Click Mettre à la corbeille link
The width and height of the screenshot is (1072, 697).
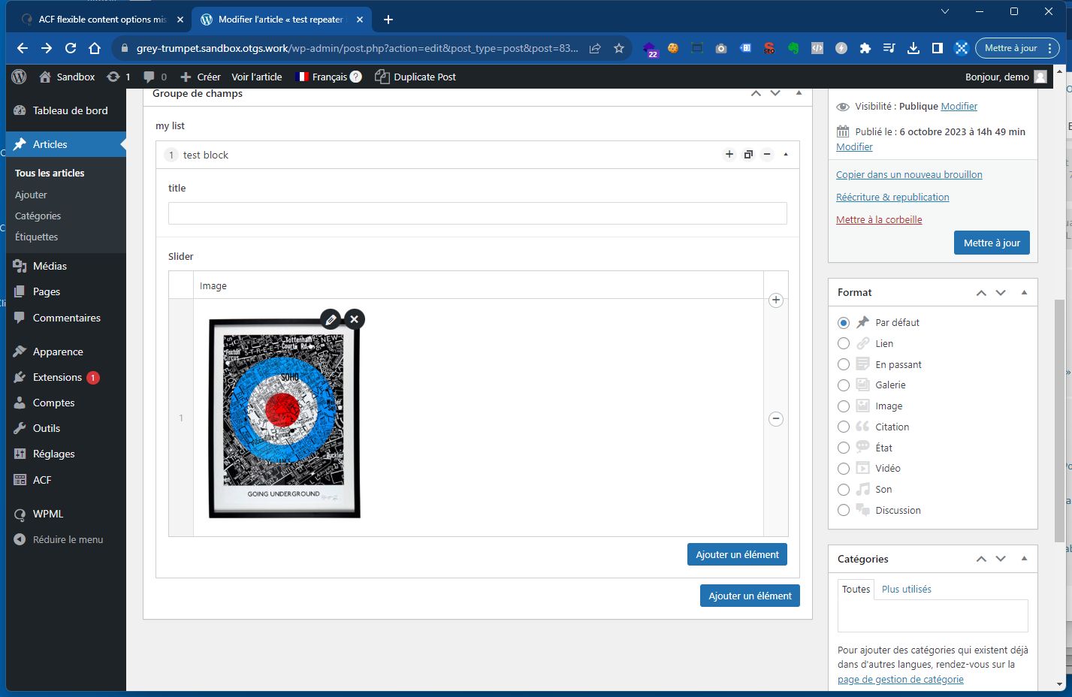(x=879, y=220)
